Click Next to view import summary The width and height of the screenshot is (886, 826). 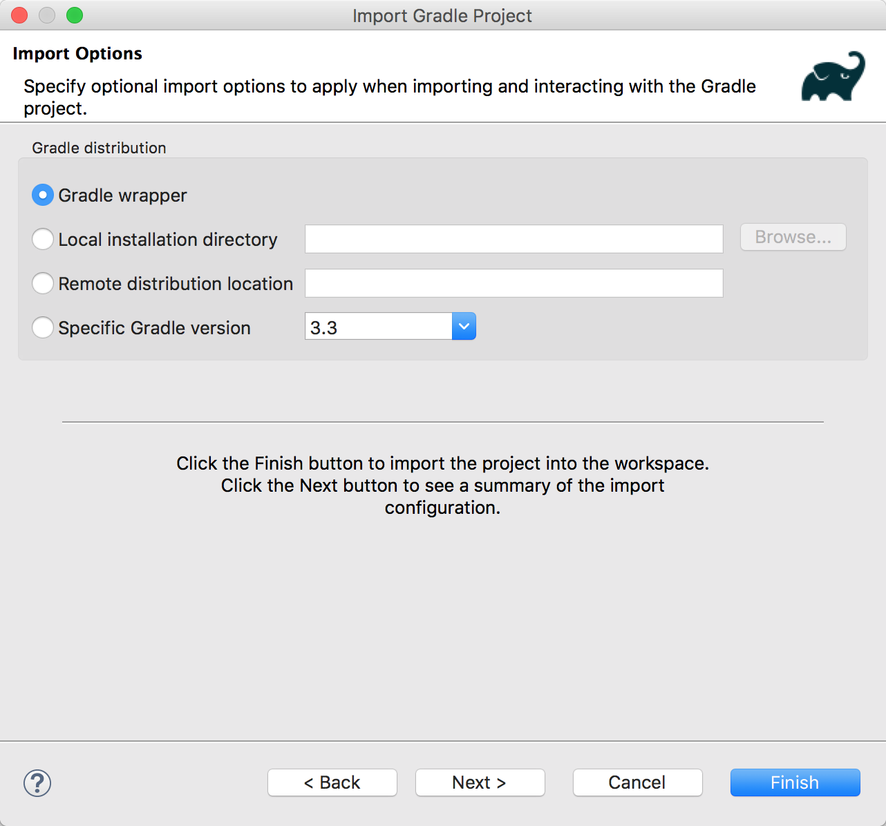click(480, 782)
